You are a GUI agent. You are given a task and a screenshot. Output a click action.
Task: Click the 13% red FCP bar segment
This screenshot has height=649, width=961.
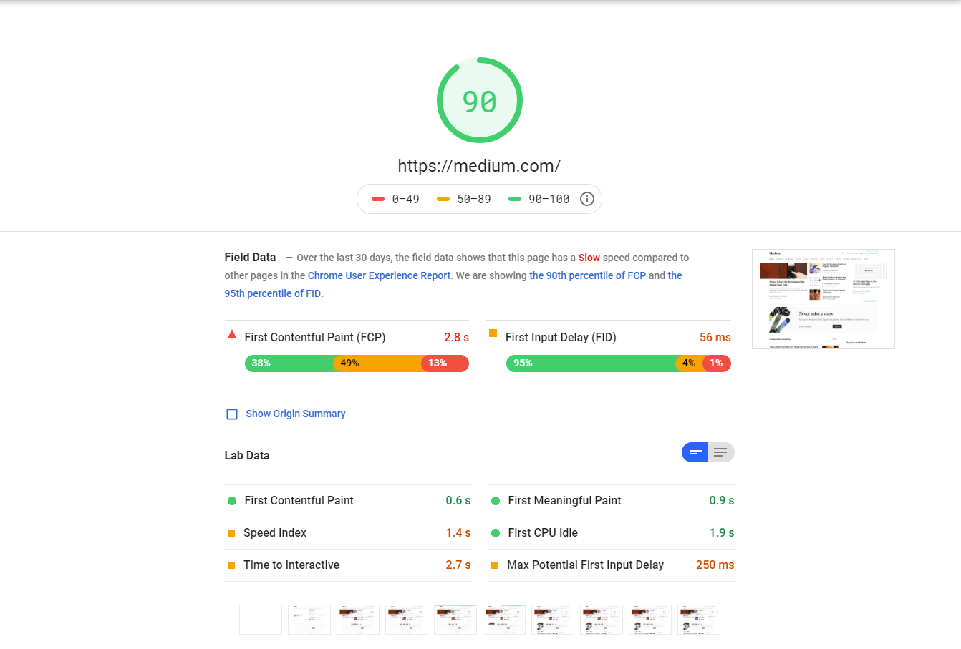[x=445, y=363]
